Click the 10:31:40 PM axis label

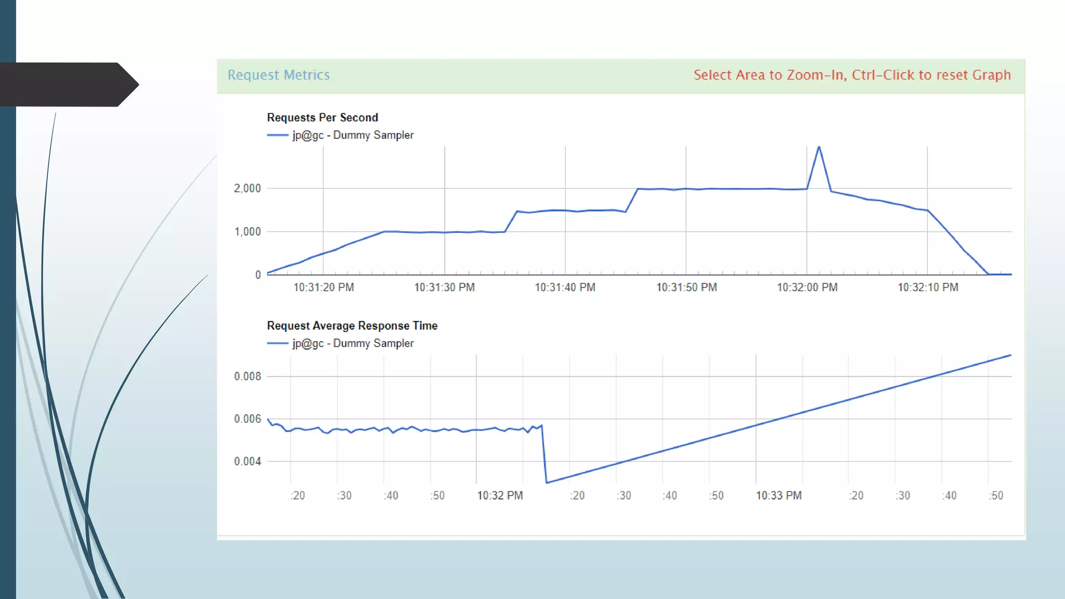[565, 287]
